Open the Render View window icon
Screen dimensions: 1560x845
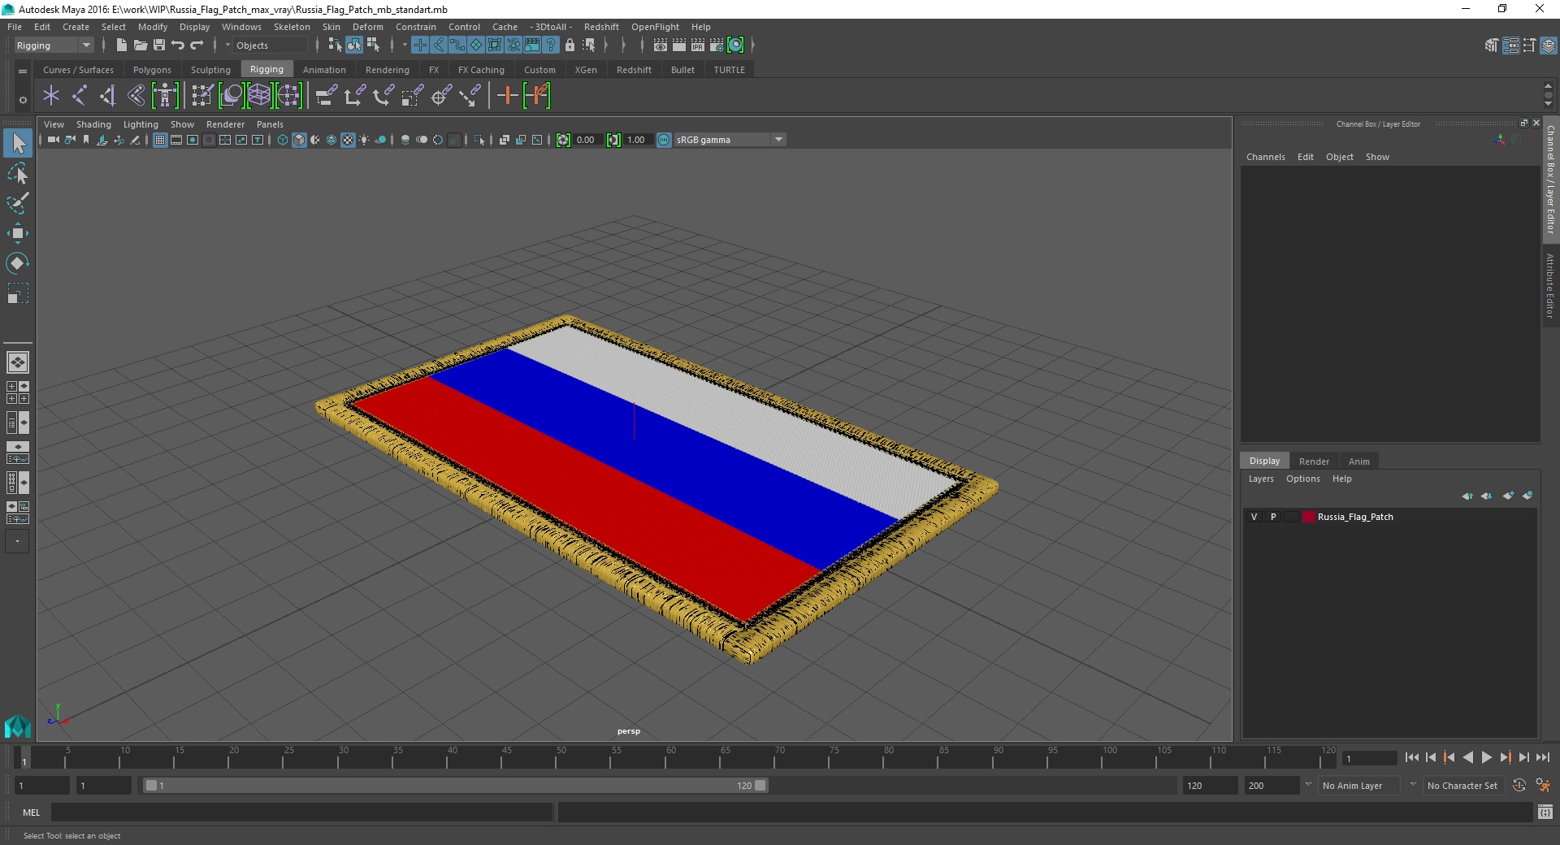[x=661, y=45]
